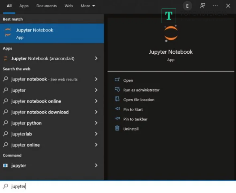Select the Web search tab
236x193 pixels.
pos(68,6)
